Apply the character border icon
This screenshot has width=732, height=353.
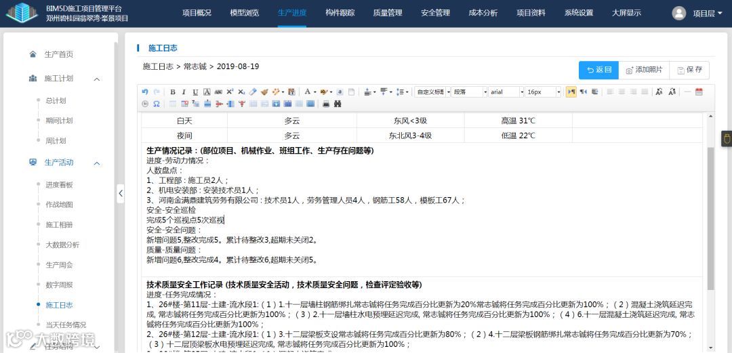(x=207, y=92)
